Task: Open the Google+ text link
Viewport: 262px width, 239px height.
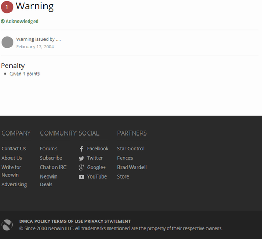Action: (96, 168)
